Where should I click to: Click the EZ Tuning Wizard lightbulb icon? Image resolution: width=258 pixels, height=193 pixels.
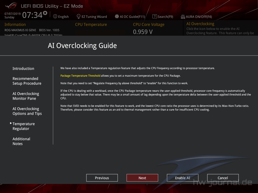tap(79, 16)
